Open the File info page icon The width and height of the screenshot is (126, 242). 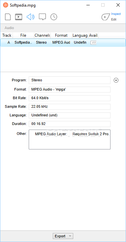click(x=8, y=17)
